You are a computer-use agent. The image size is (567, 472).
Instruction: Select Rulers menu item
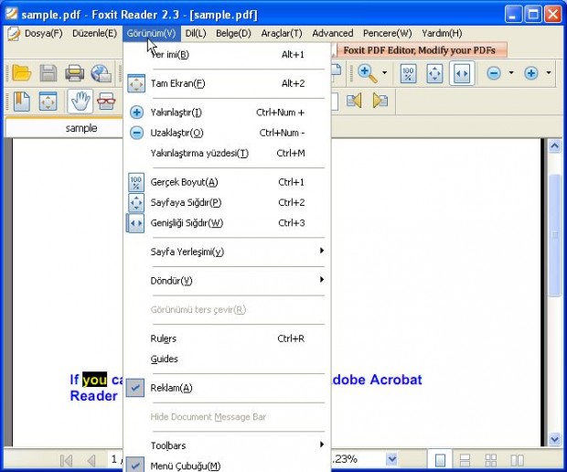click(227, 338)
